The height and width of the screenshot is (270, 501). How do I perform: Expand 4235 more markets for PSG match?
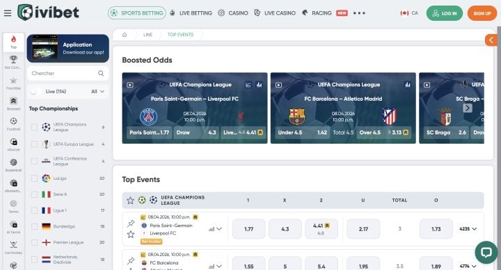tap(468, 229)
